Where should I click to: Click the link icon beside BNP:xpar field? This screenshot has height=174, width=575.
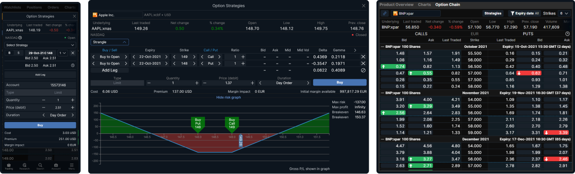pos(385,13)
